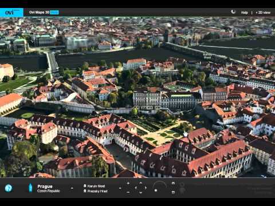Click the street-level pegman figure icon

(182, 188)
